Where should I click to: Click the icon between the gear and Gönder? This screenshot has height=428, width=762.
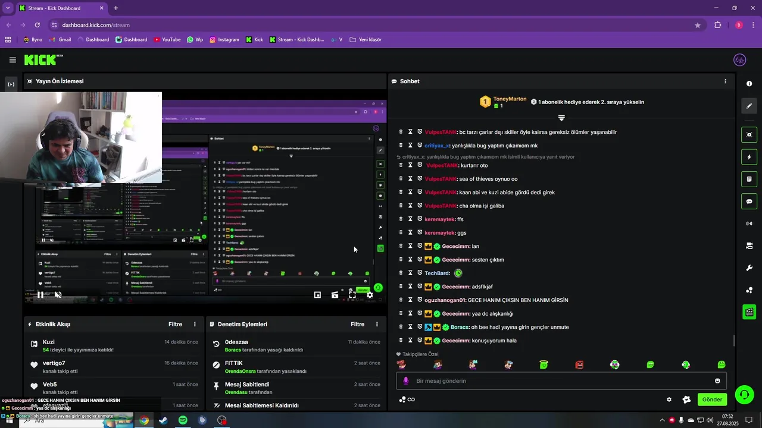click(686, 399)
